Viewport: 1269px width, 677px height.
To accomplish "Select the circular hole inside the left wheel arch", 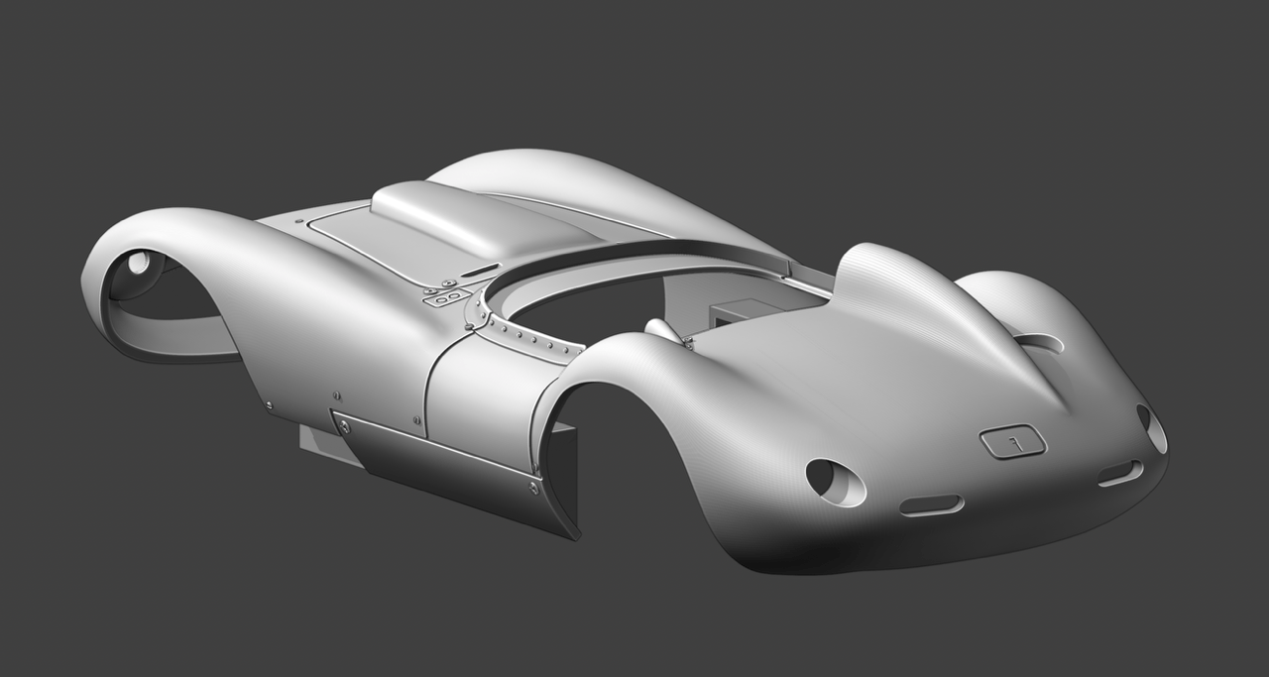I will (x=138, y=264).
